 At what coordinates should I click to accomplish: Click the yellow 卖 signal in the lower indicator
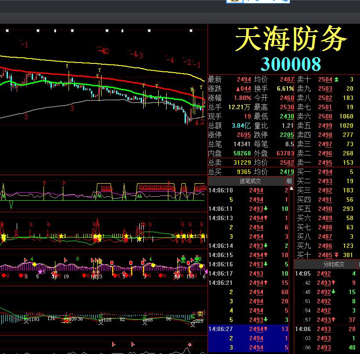[200, 314]
